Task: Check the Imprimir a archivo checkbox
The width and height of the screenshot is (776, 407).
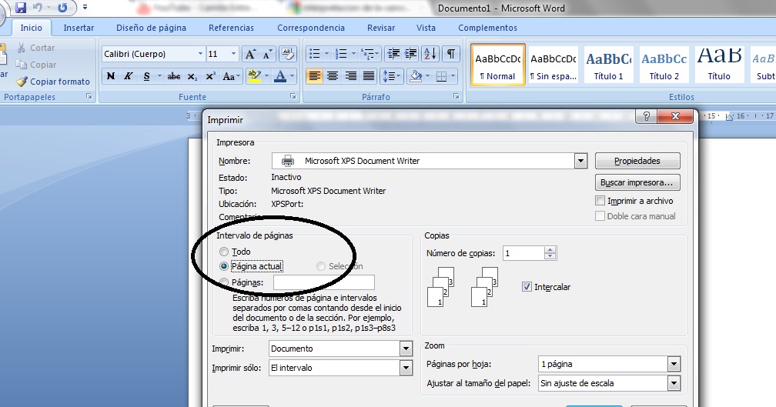Action: coord(600,201)
